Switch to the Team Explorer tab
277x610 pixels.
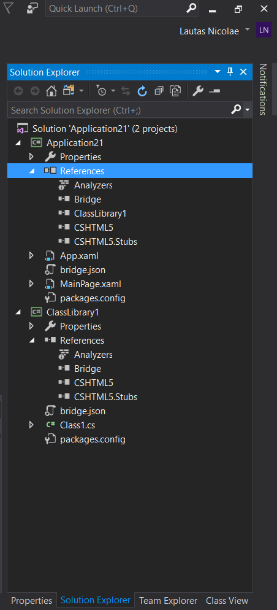pos(168,601)
